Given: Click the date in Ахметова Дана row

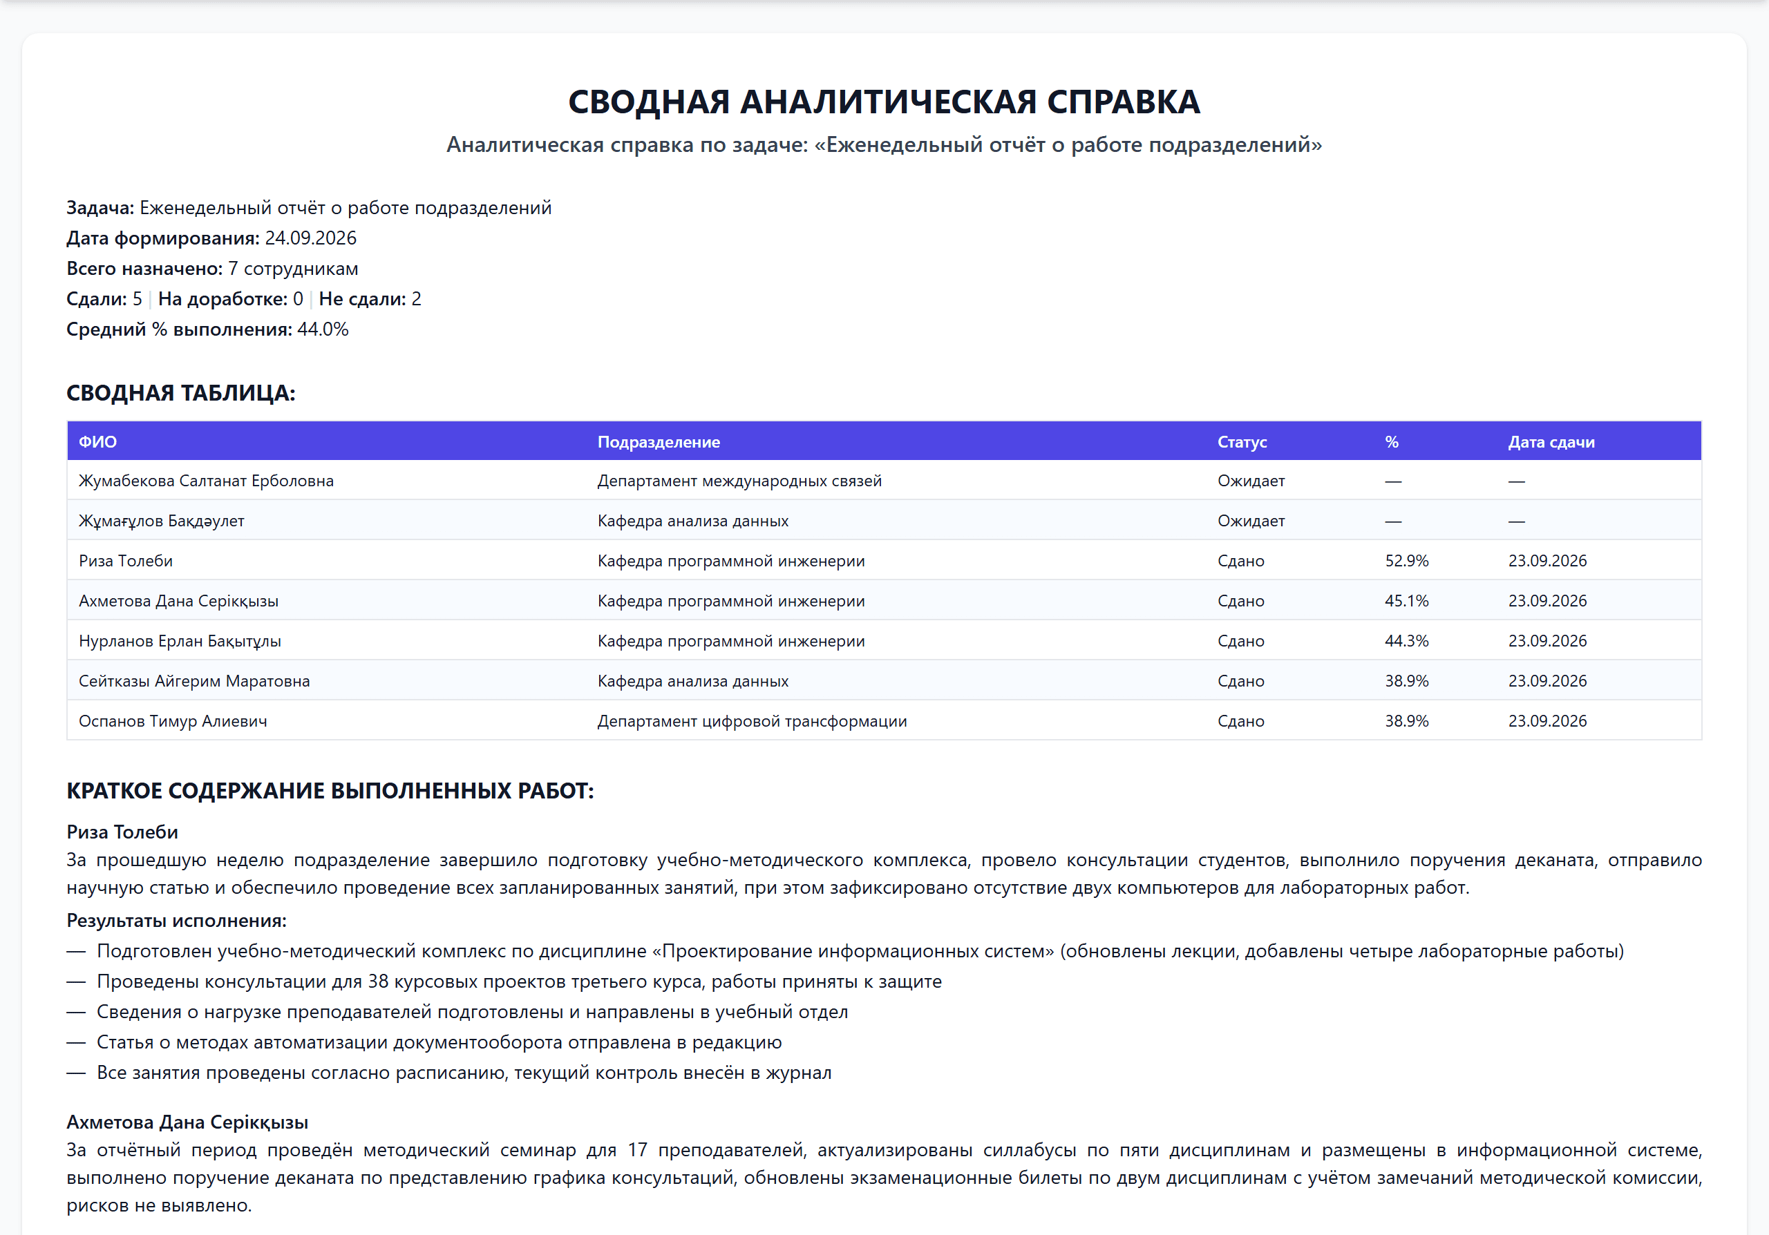Looking at the screenshot, I should (1547, 600).
